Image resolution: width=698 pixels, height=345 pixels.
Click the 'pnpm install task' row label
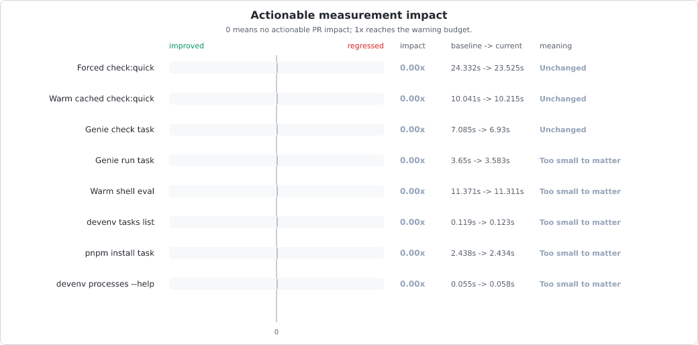coord(119,253)
